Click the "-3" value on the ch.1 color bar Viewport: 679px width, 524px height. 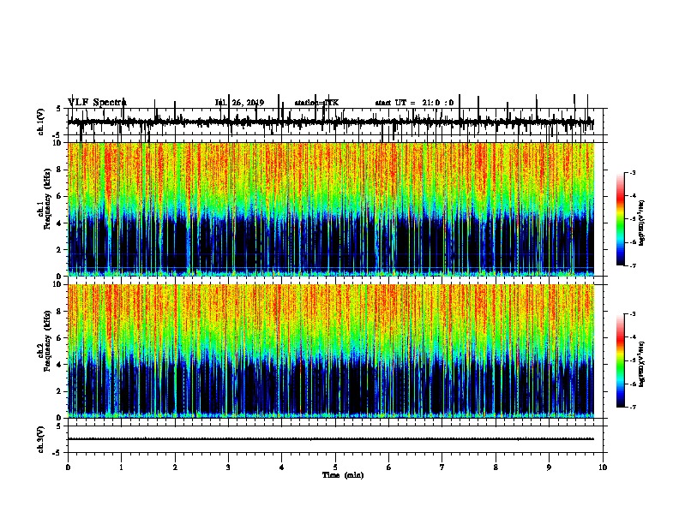tap(633, 172)
